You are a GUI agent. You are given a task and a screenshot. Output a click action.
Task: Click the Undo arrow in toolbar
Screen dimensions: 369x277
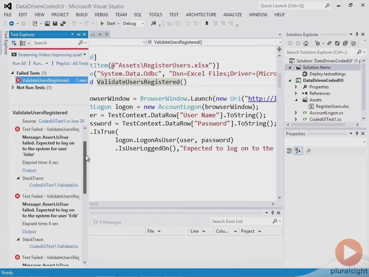click(74, 23)
